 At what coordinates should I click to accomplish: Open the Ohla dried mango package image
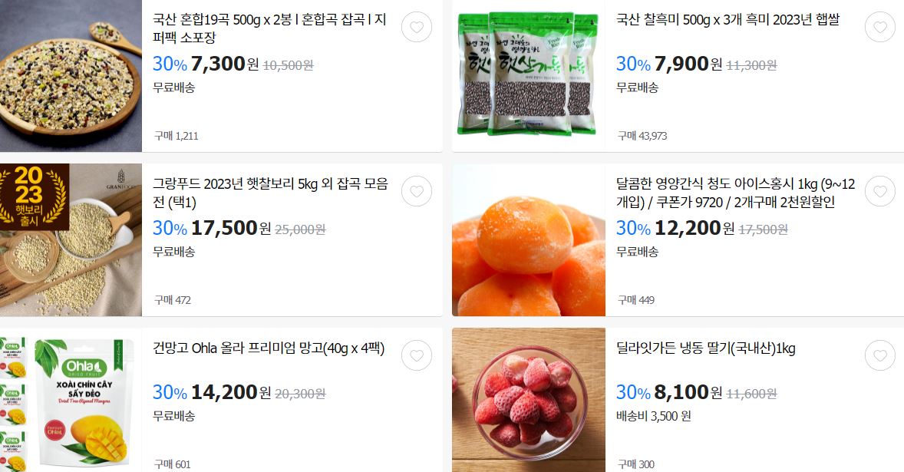(x=71, y=400)
